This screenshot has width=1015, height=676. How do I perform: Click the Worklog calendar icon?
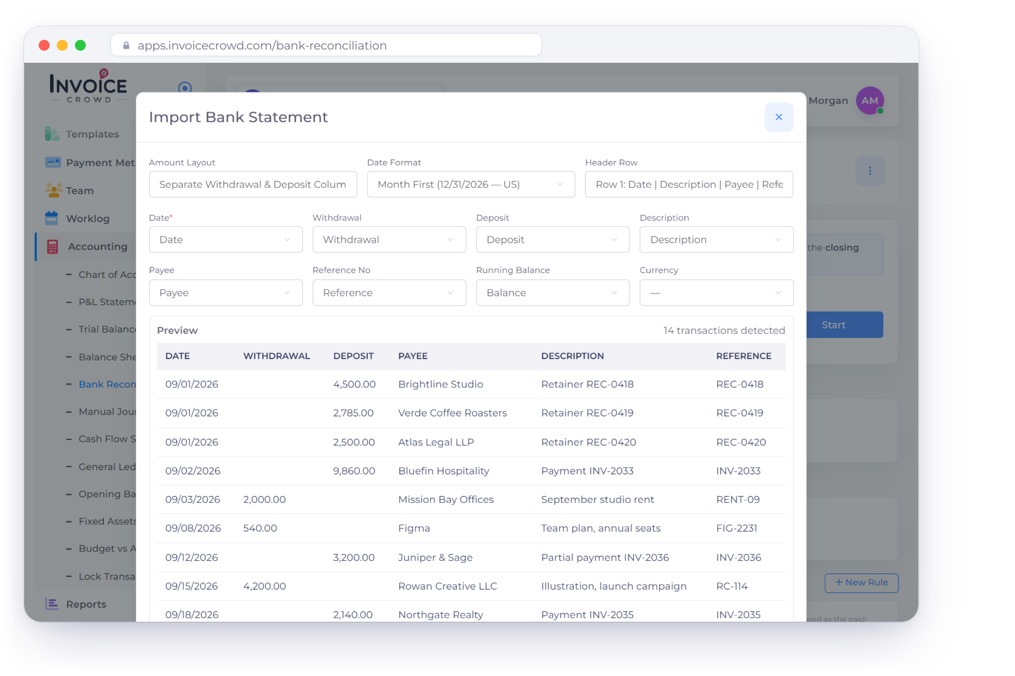click(x=52, y=218)
